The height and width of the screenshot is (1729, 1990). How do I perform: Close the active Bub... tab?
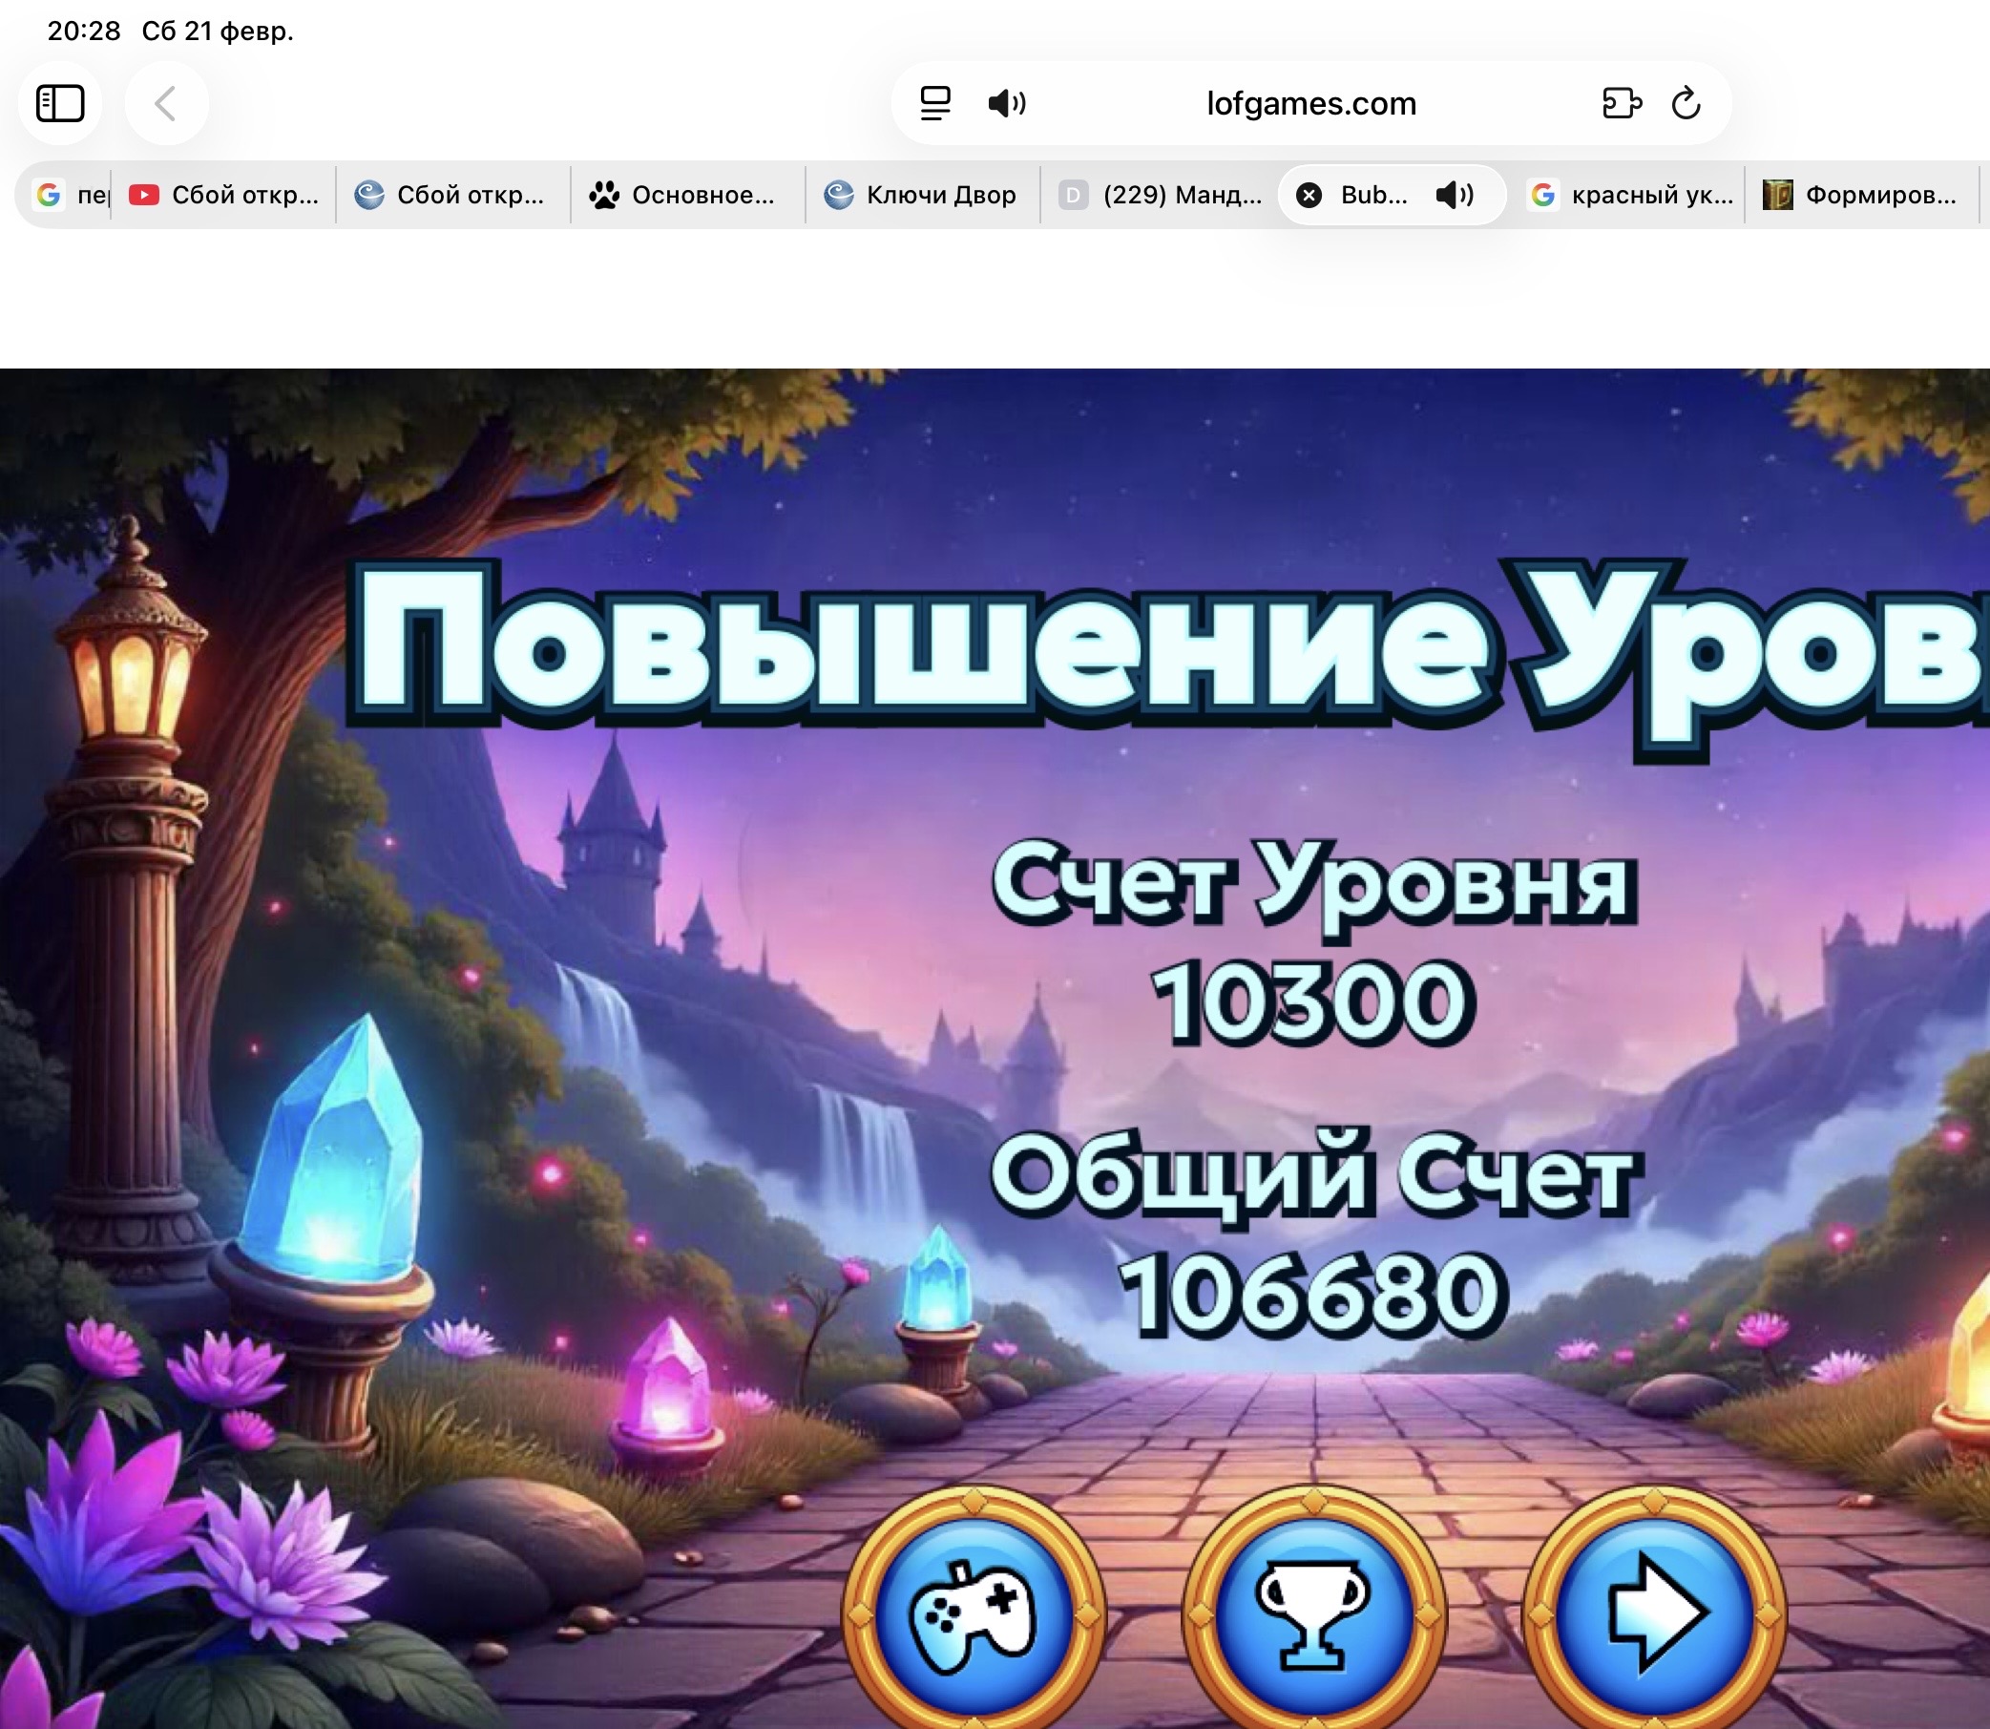(1308, 196)
